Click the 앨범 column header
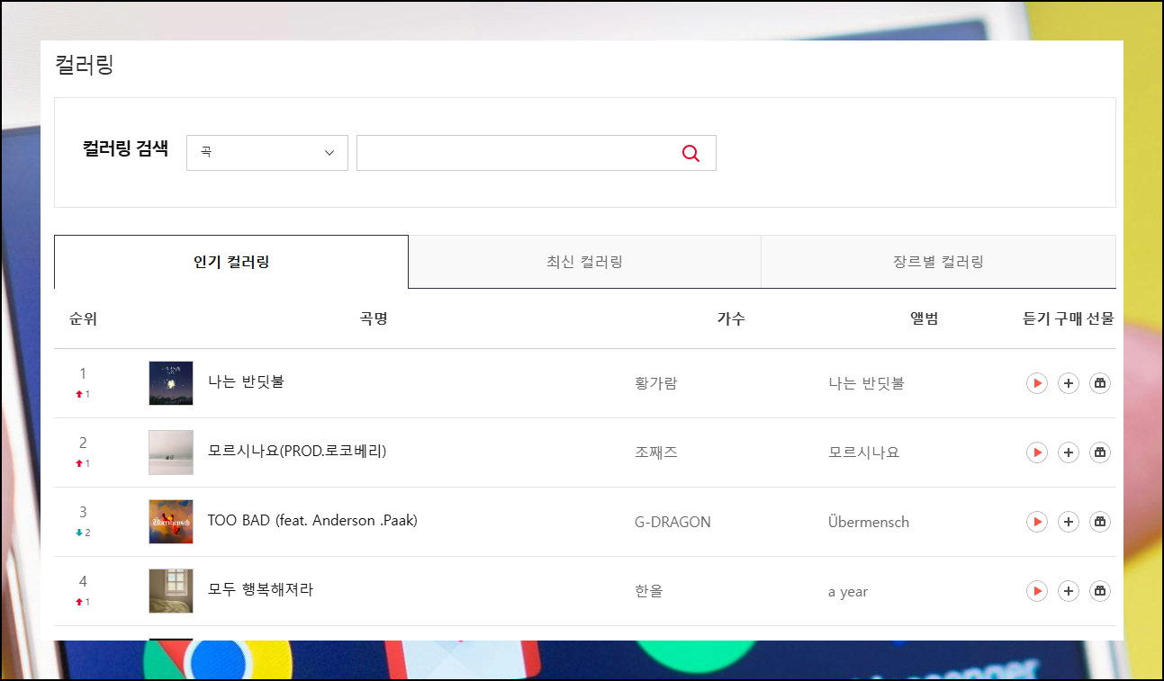The height and width of the screenshot is (681, 1164). [925, 318]
